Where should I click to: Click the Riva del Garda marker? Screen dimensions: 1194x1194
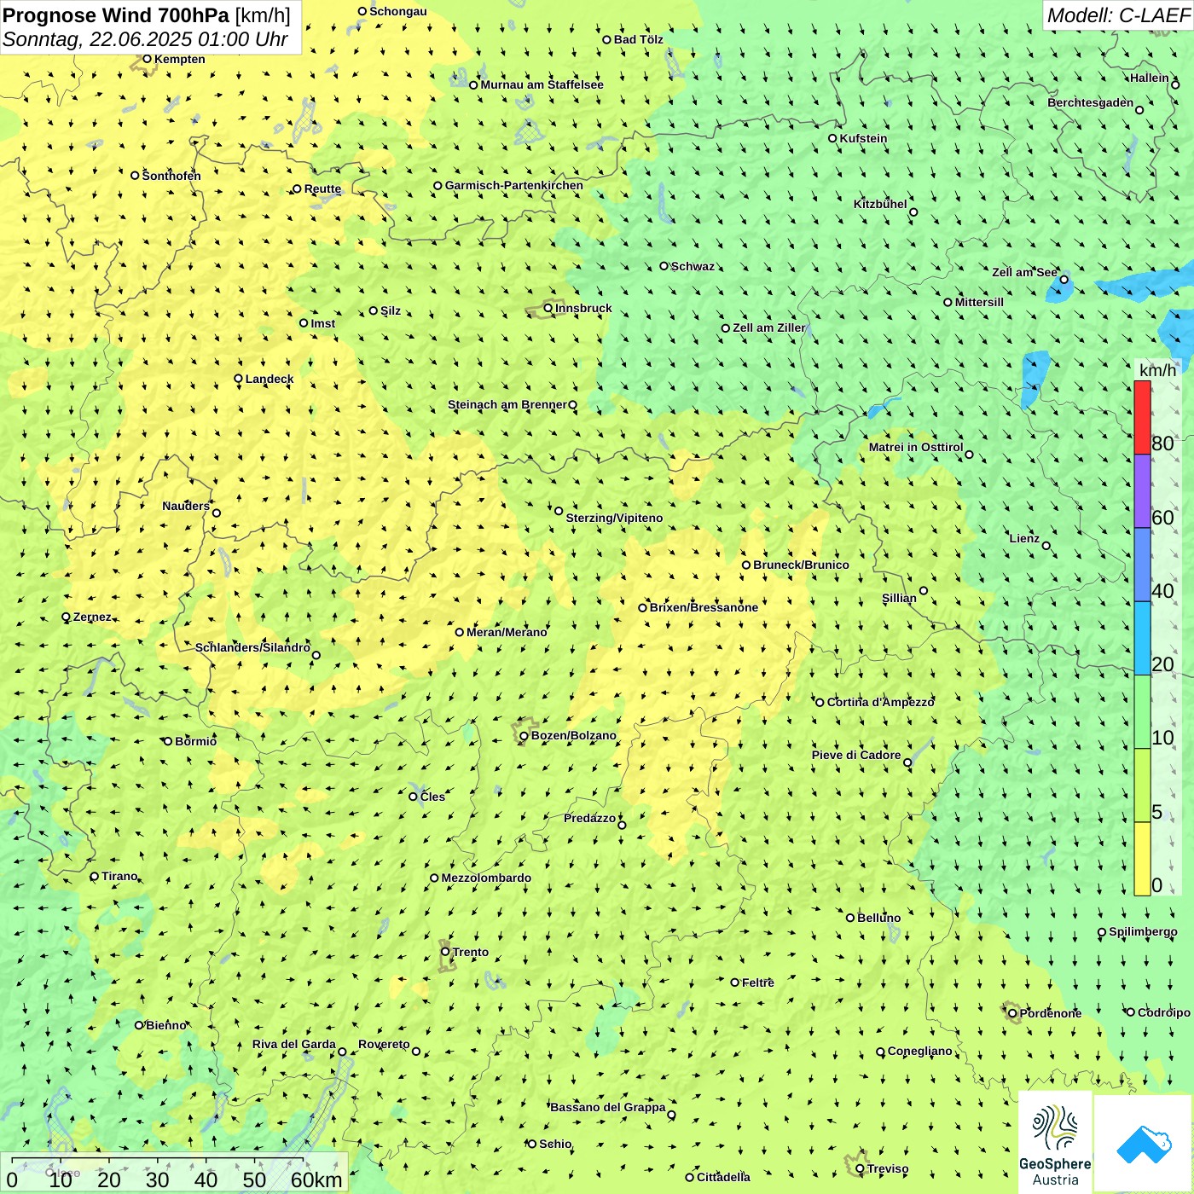coord(343,1052)
